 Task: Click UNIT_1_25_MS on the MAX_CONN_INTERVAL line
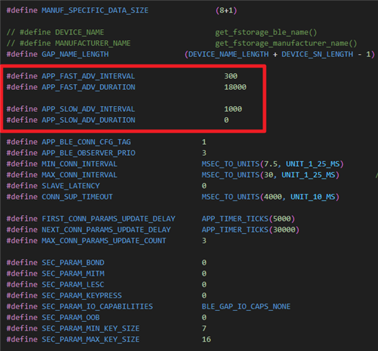coord(309,175)
